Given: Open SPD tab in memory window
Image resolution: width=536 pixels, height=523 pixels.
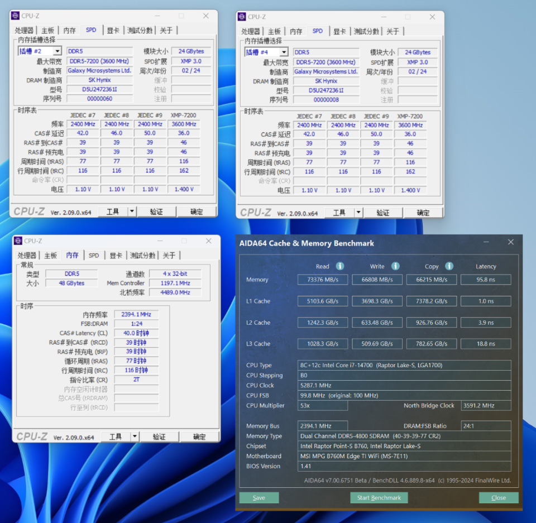Looking at the screenshot, I should 94,255.
